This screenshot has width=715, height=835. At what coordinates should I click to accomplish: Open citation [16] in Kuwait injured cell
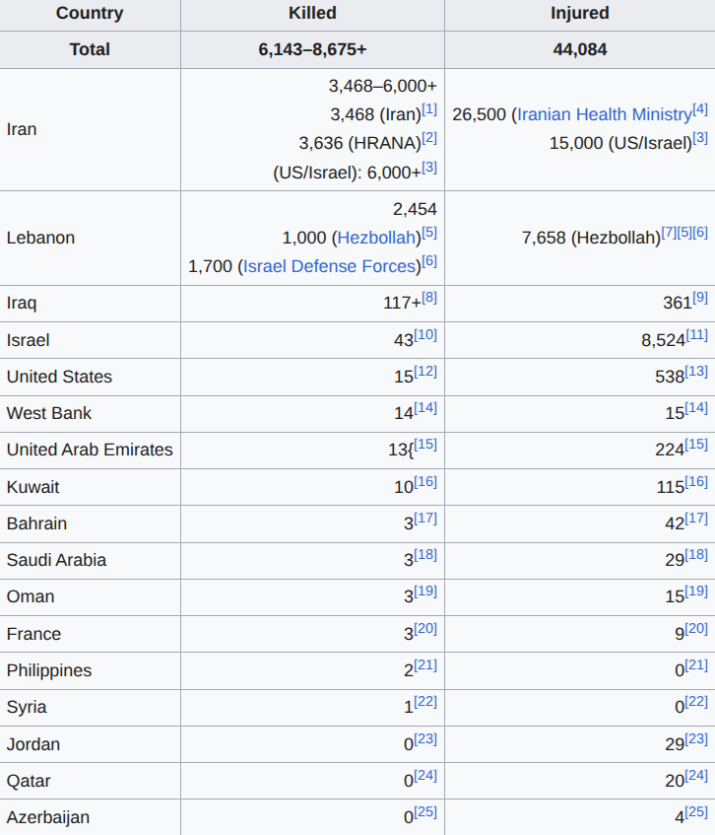[696, 482]
